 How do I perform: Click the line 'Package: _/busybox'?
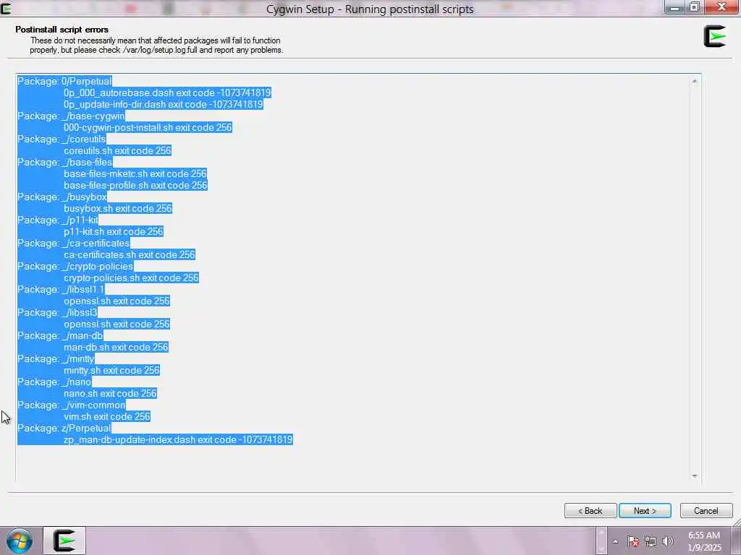click(62, 197)
